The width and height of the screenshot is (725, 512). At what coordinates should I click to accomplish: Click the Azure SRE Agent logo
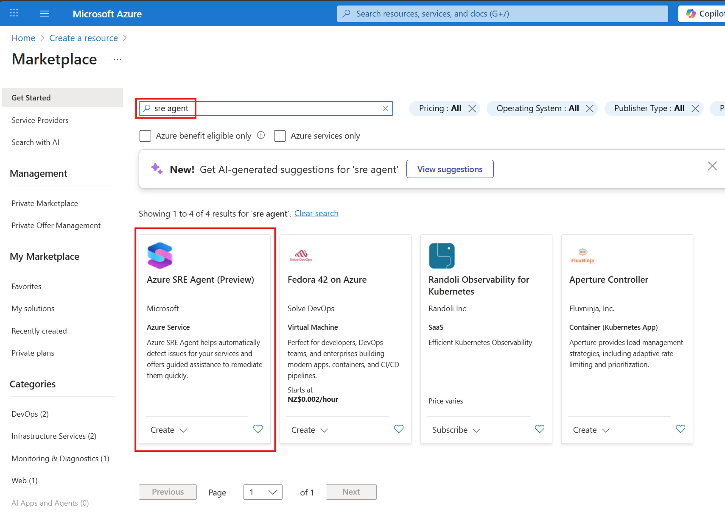[x=160, y=256]
